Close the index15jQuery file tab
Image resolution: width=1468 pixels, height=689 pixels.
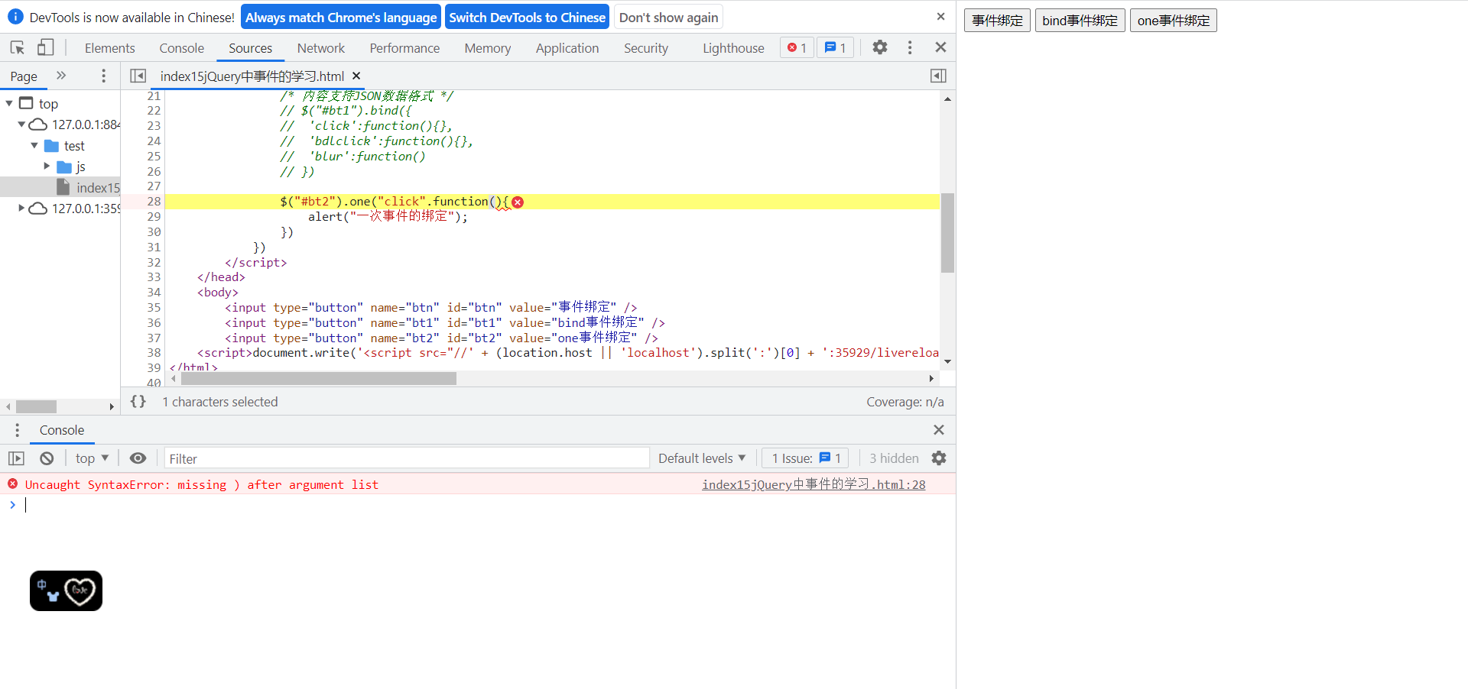356,76
